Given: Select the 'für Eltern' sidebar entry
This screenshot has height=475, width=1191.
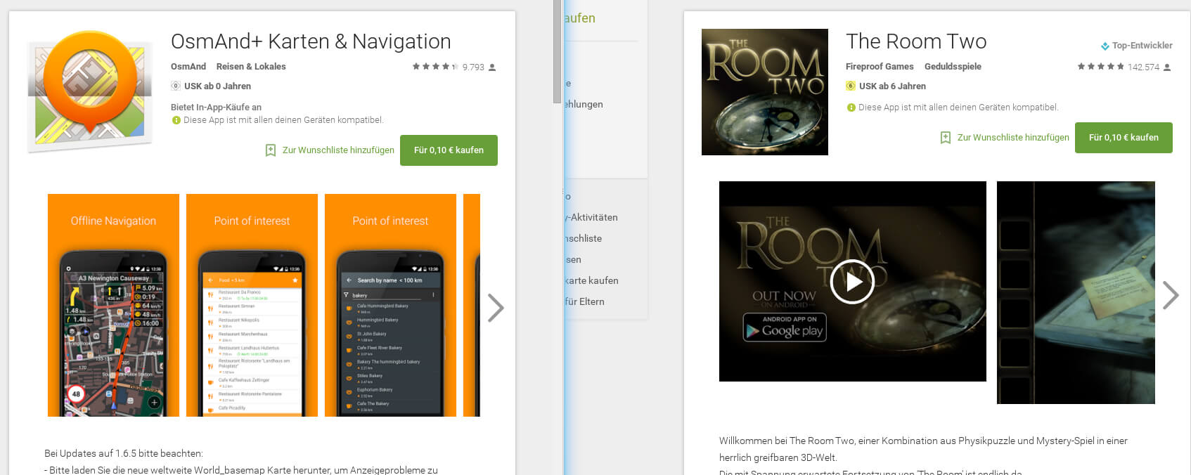Looking at the screenshot, I should coord(585,301).
